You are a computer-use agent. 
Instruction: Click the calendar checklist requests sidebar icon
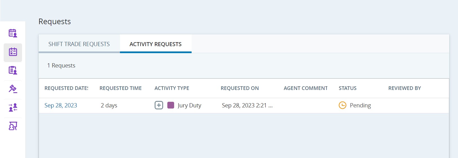tap(13, 52)
